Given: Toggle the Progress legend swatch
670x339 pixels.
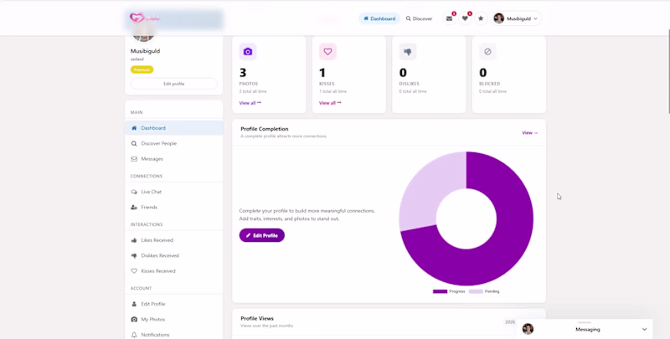Looking at the screenshot, I should pos(440,291).
